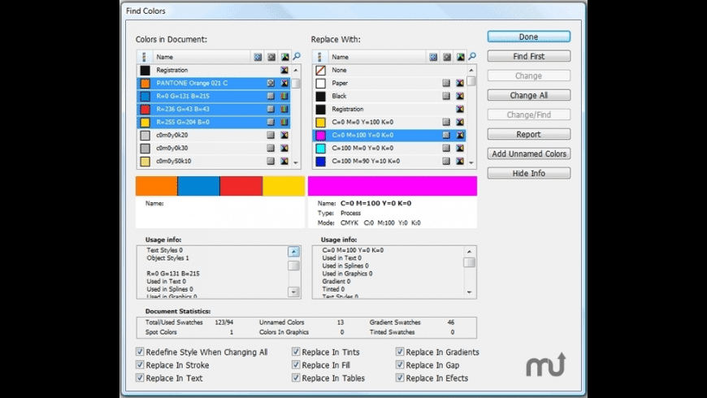The height and width of the screenshot is (398, 707).
Task: Click Add Unnamed Colors button
Action: 529,154
